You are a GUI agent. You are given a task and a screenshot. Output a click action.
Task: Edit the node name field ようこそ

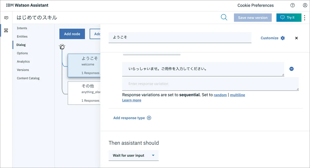(180, 37)
